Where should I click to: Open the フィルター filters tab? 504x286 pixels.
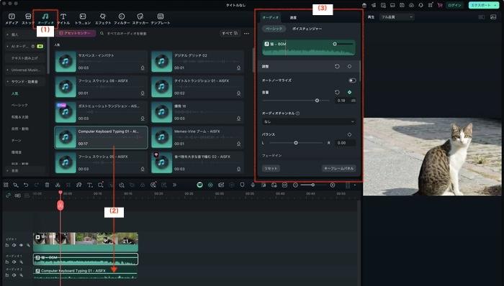[122, 19]
